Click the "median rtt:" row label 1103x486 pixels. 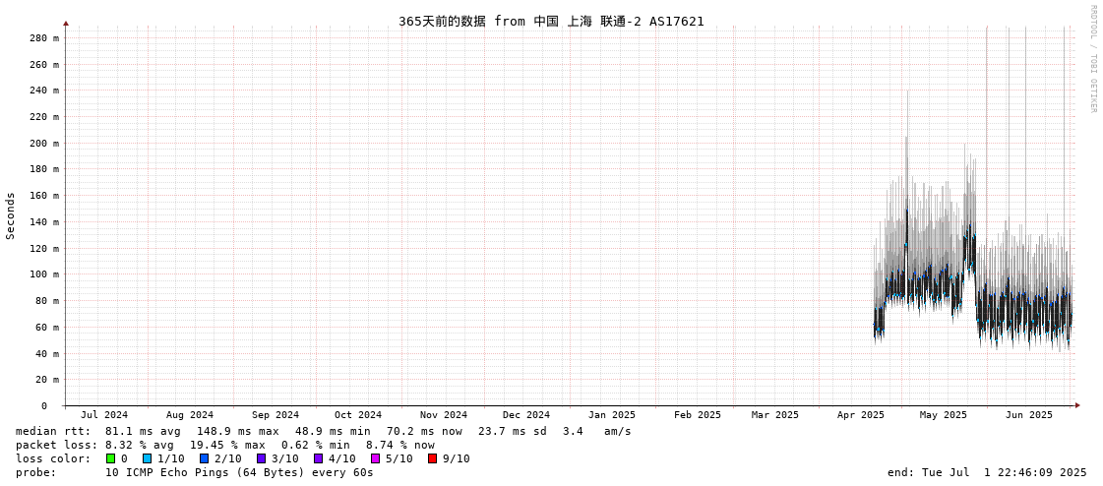point(53,431)
